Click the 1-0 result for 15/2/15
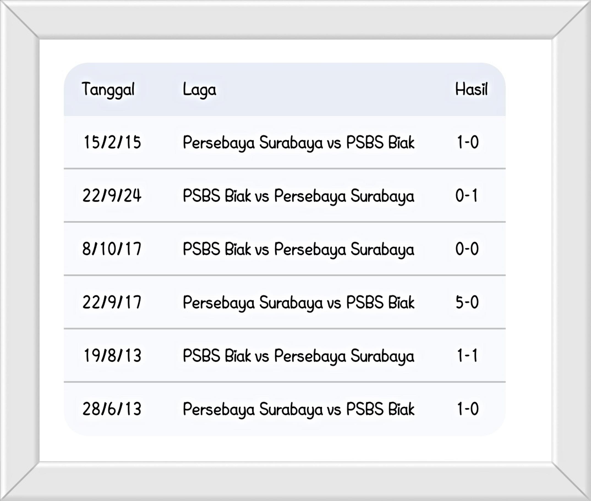 [468, 142]
